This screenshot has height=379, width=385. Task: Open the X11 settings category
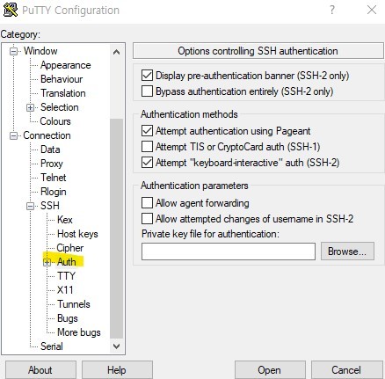click(65, 290)
